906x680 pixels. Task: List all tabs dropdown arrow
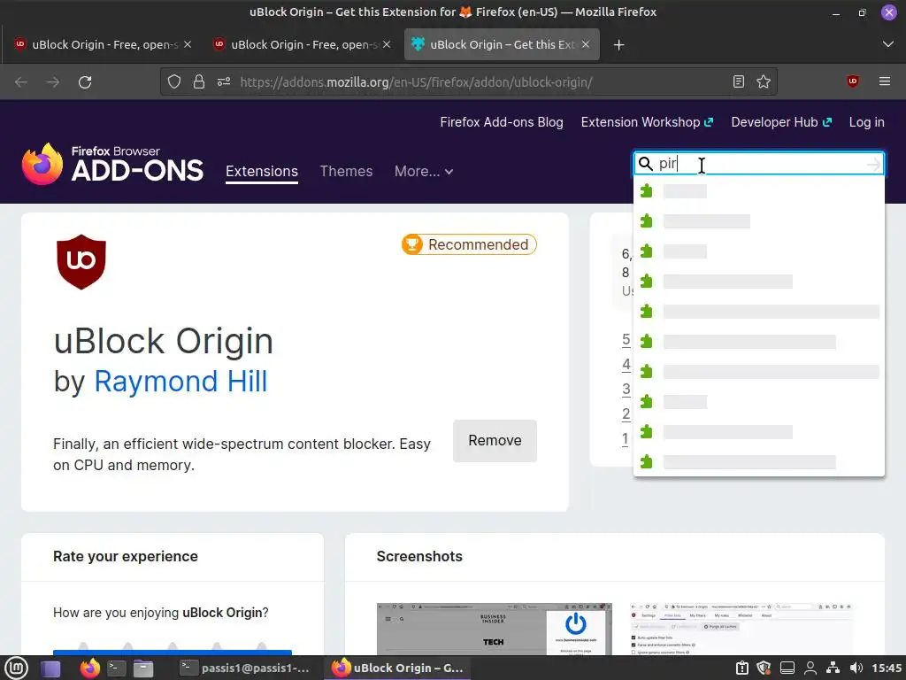click(x=888, y=44)
